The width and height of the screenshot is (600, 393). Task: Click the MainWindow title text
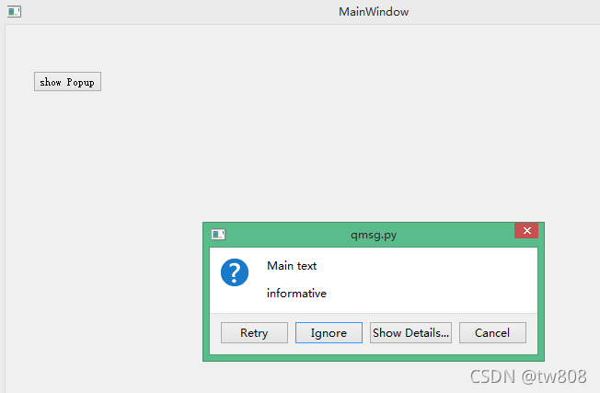click(374, 12)
